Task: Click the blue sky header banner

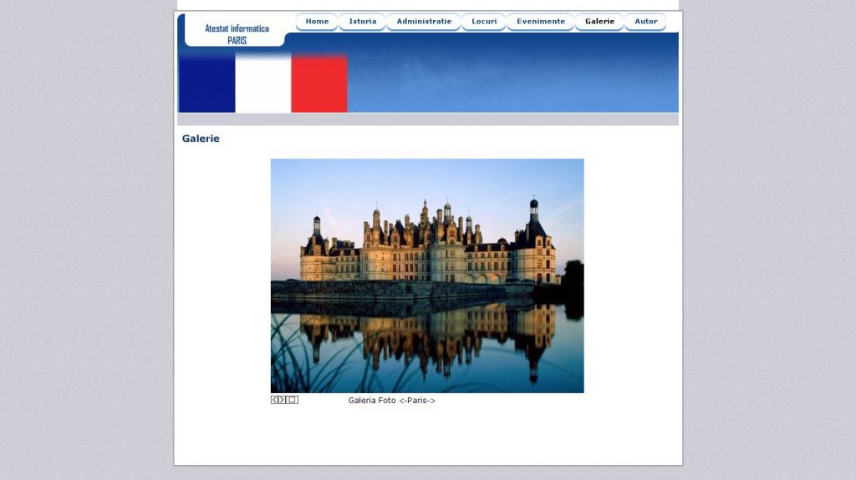Action: click(x=512, y=73)
